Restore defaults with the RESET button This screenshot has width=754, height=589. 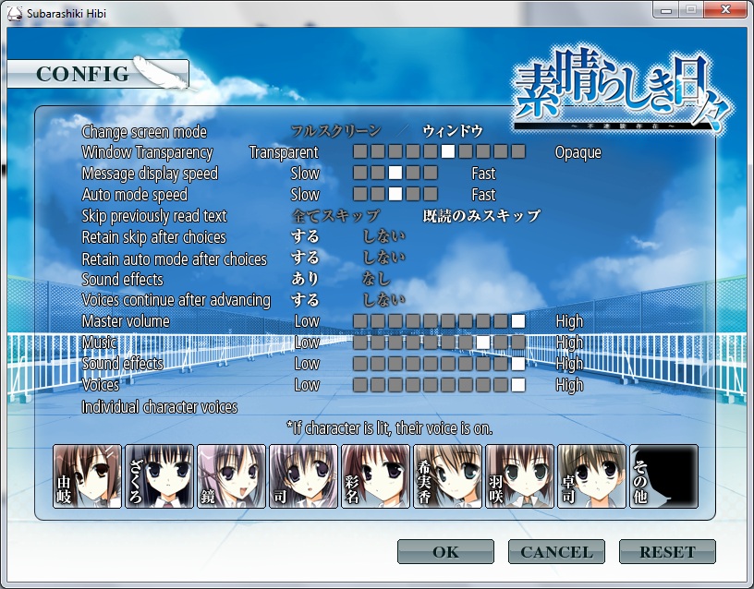(667, 551)
